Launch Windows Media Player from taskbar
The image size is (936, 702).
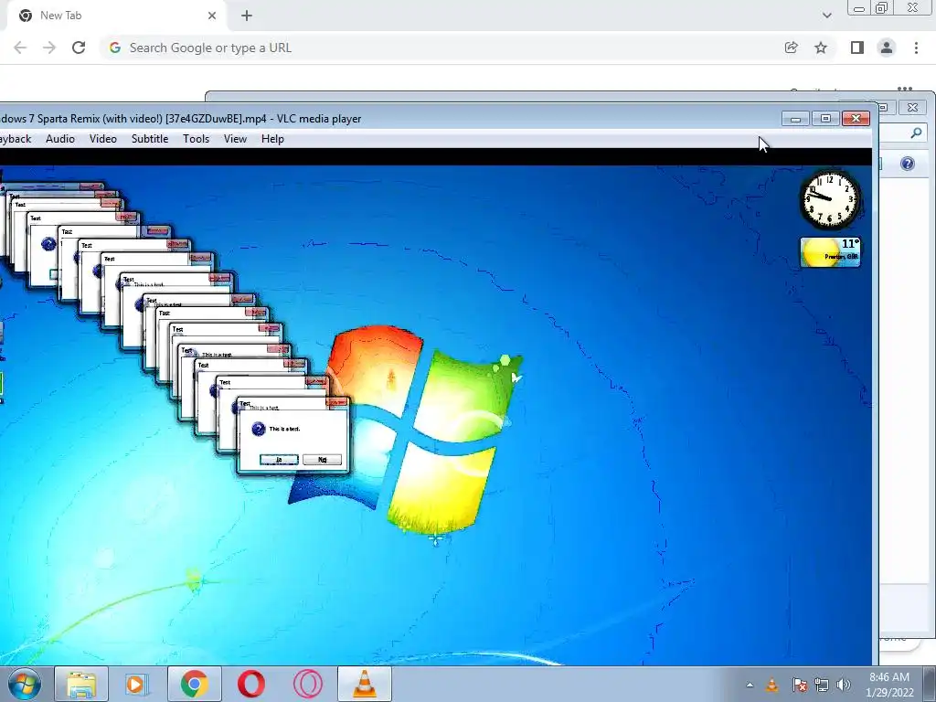pos(135,684)
